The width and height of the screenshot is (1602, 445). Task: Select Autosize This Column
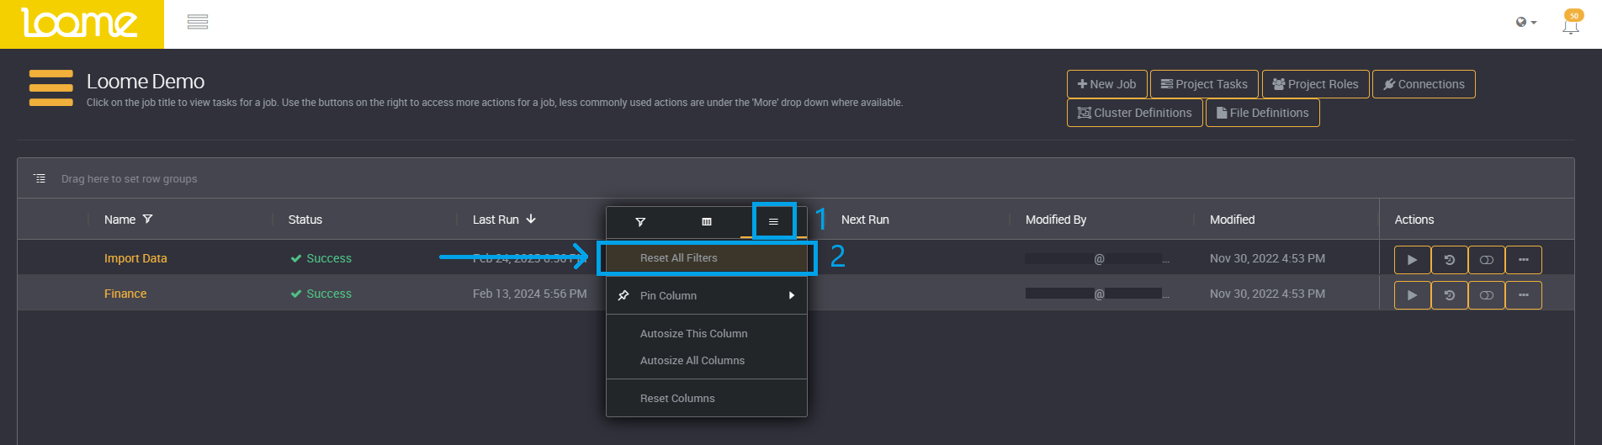pos(707,333)
